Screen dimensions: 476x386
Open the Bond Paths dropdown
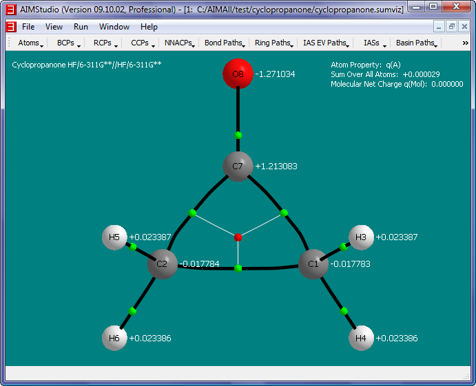click(x=225, y=43)
